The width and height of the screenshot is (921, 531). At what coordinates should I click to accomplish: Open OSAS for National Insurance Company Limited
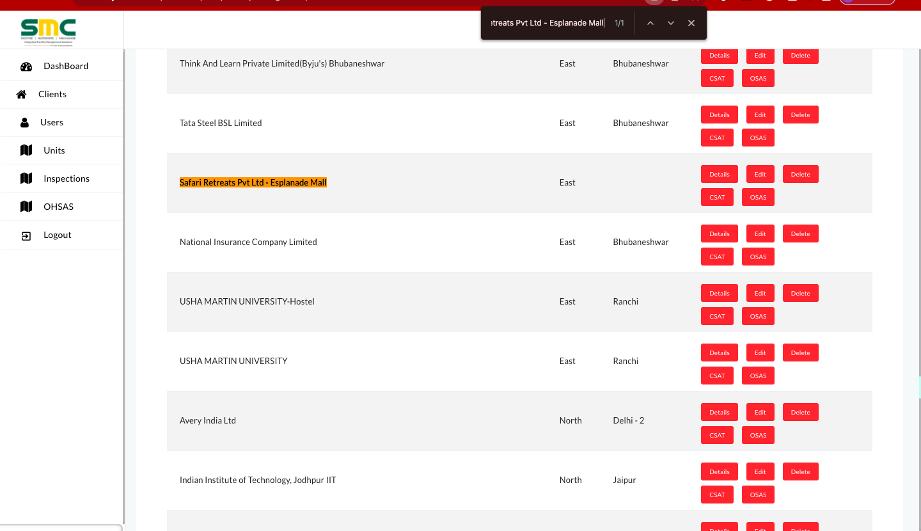click(759, 257)
